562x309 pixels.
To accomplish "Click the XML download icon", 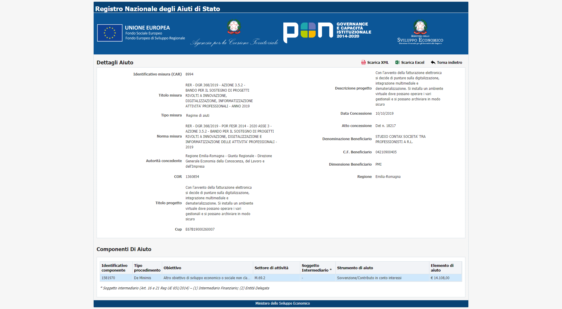I will (x=363, y=62).
